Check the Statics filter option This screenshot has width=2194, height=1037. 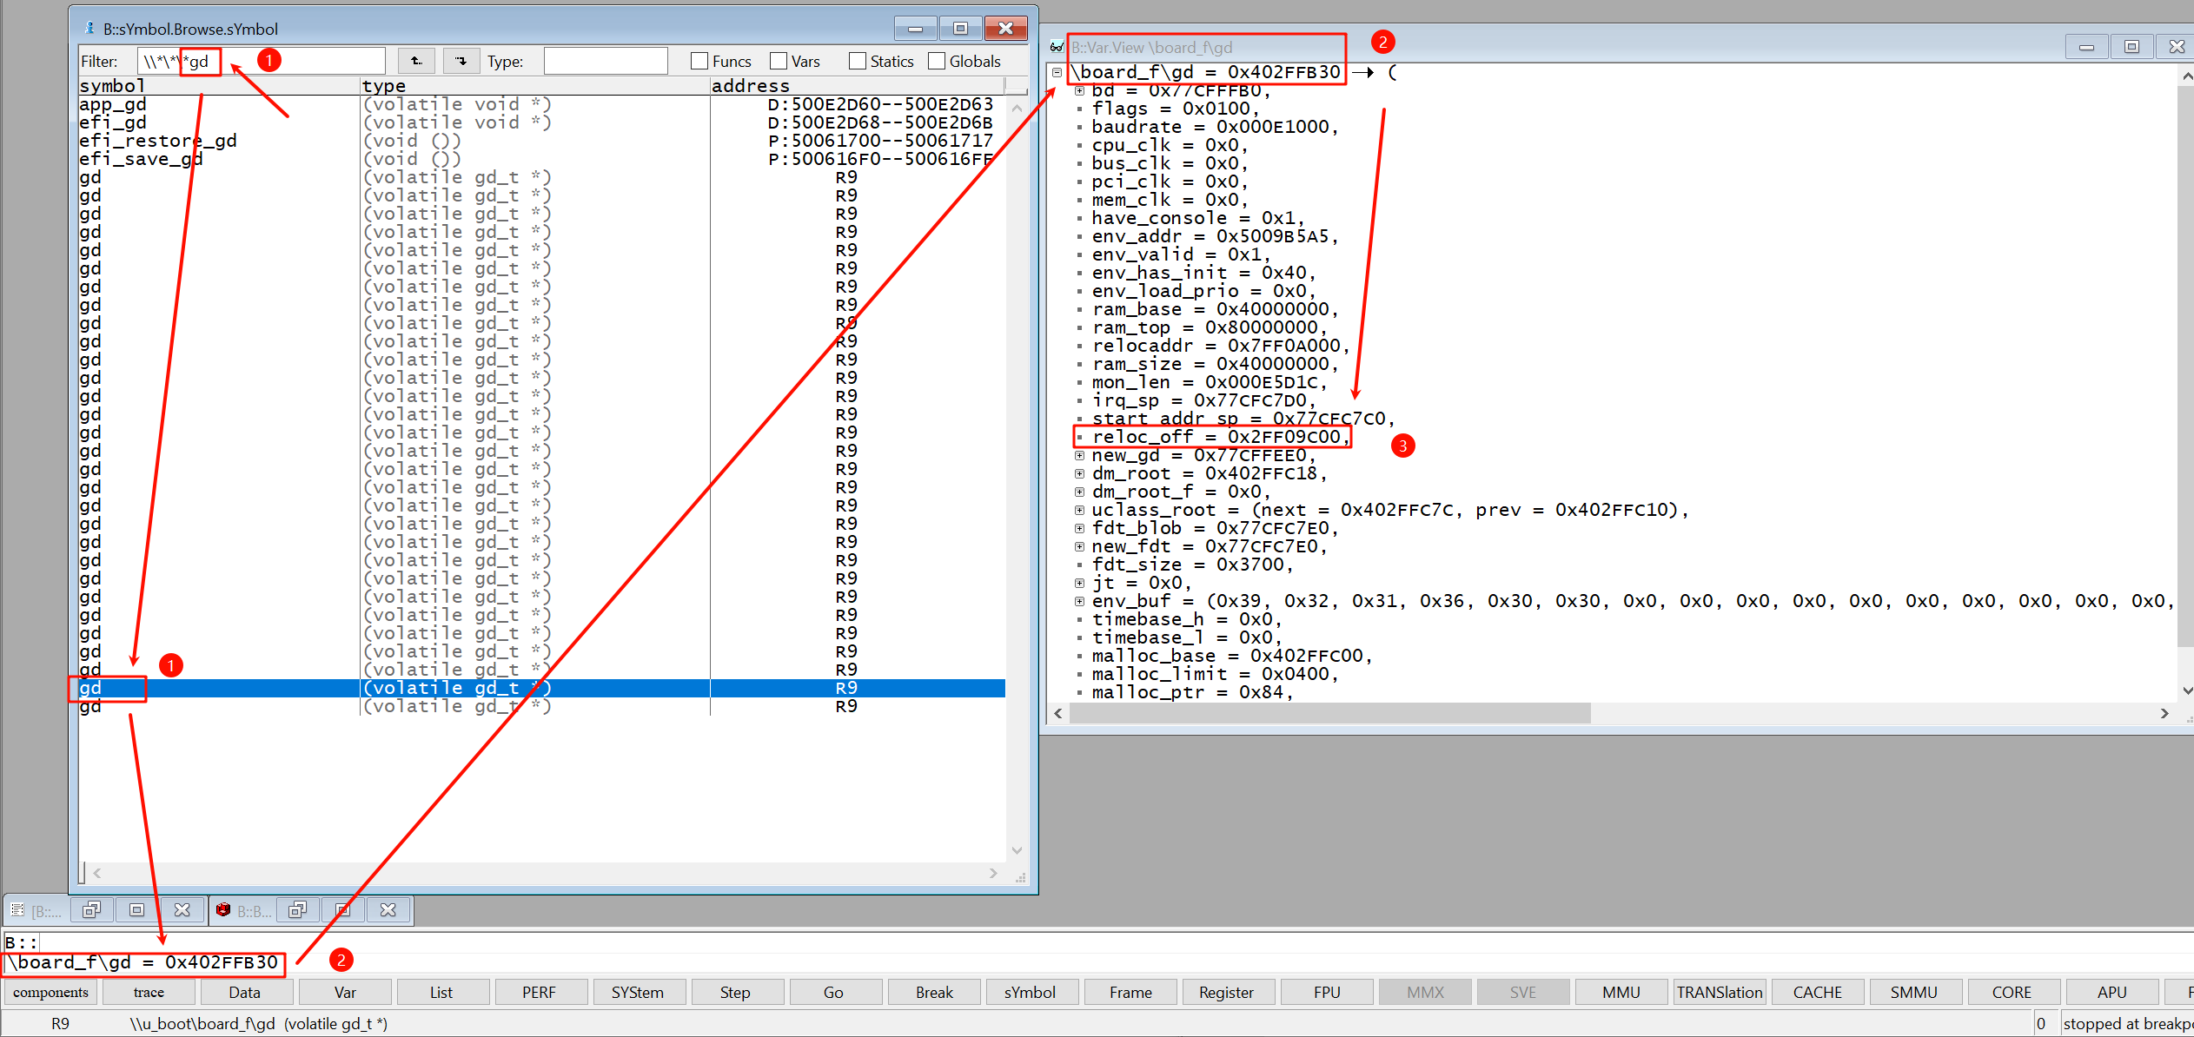tap(858, 61)
